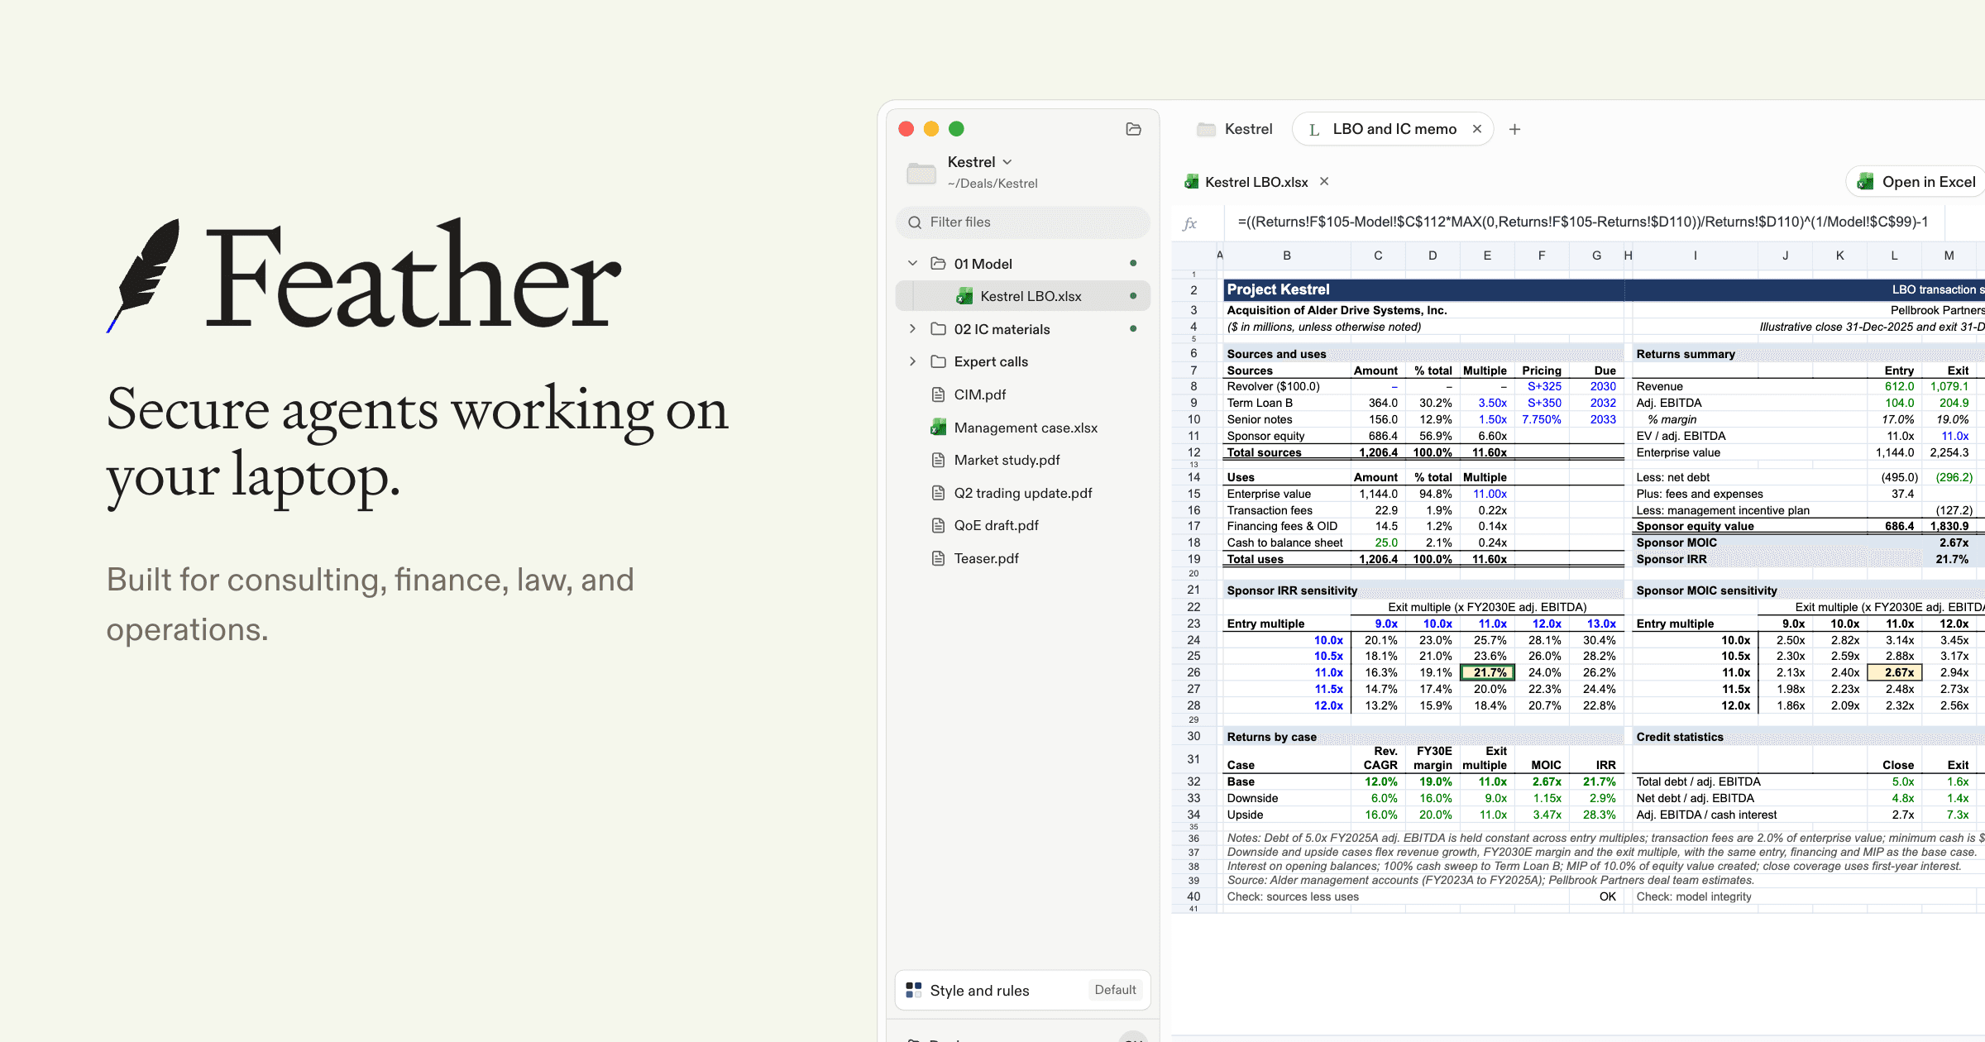This screenshot has width=1985, height=1042.
Task: Click Sponsor IRR label in returns summary
Action: click(1671, 559)
